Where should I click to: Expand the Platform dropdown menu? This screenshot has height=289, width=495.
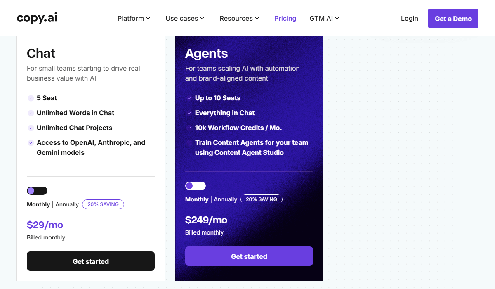tap(134, 18)
